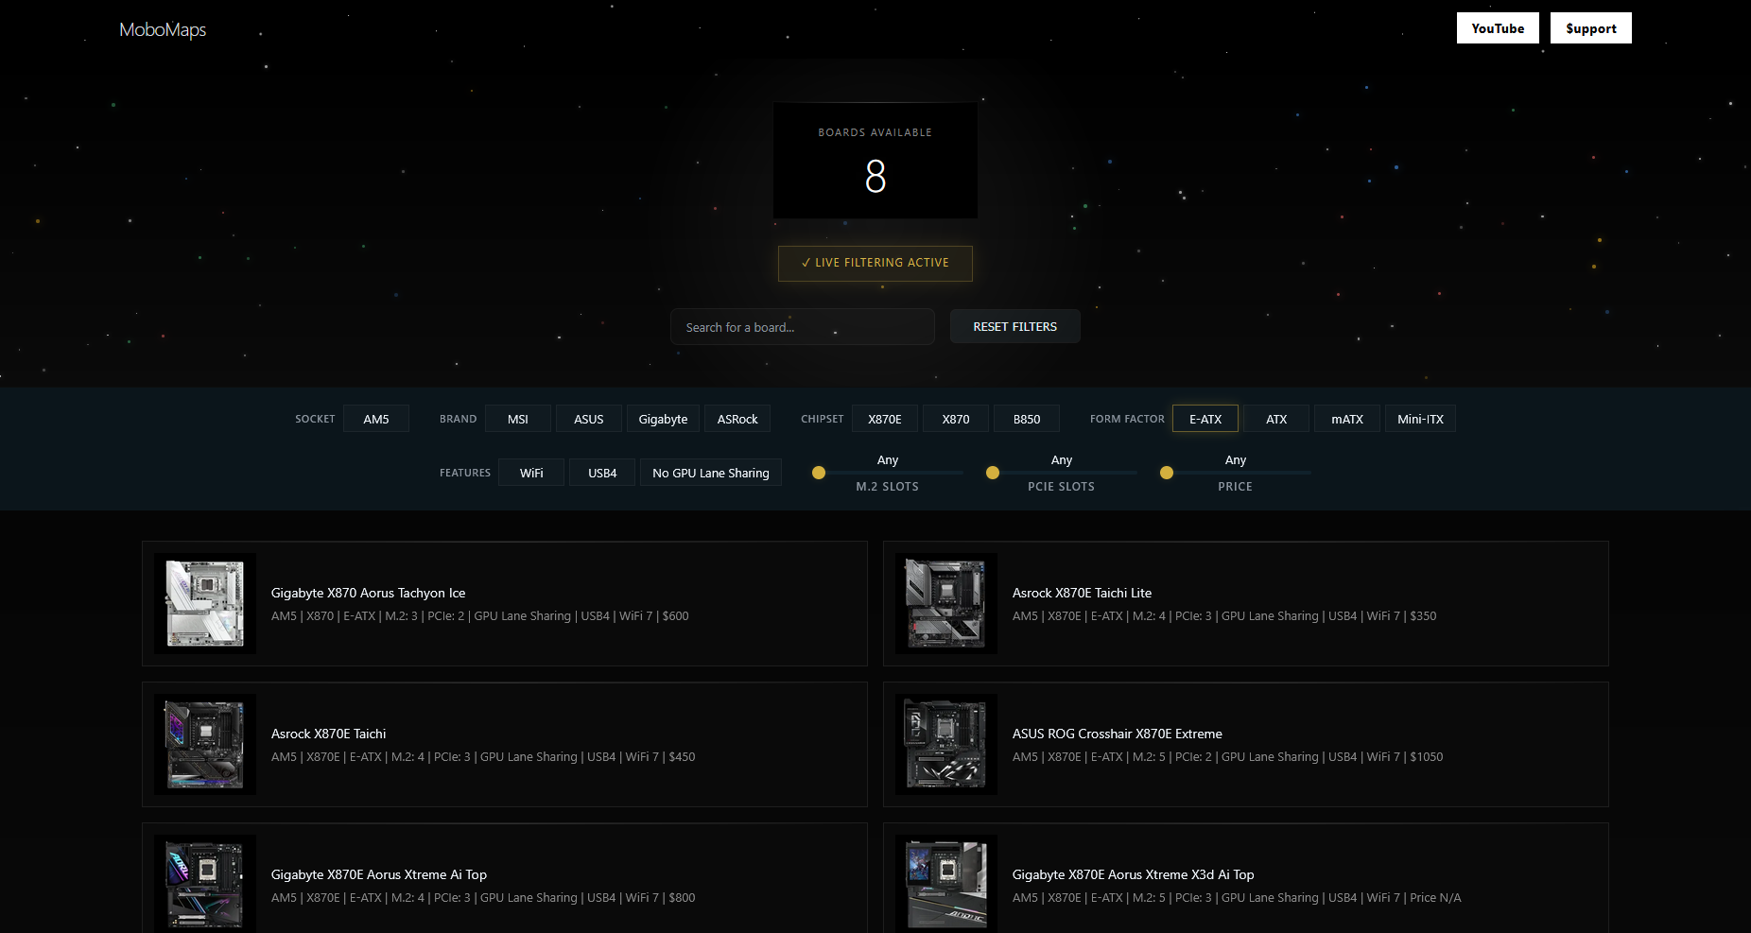
Task: Select the Gigabyte X870E Aorus Xtreme Ai Top title
Action: pos(379,874)
